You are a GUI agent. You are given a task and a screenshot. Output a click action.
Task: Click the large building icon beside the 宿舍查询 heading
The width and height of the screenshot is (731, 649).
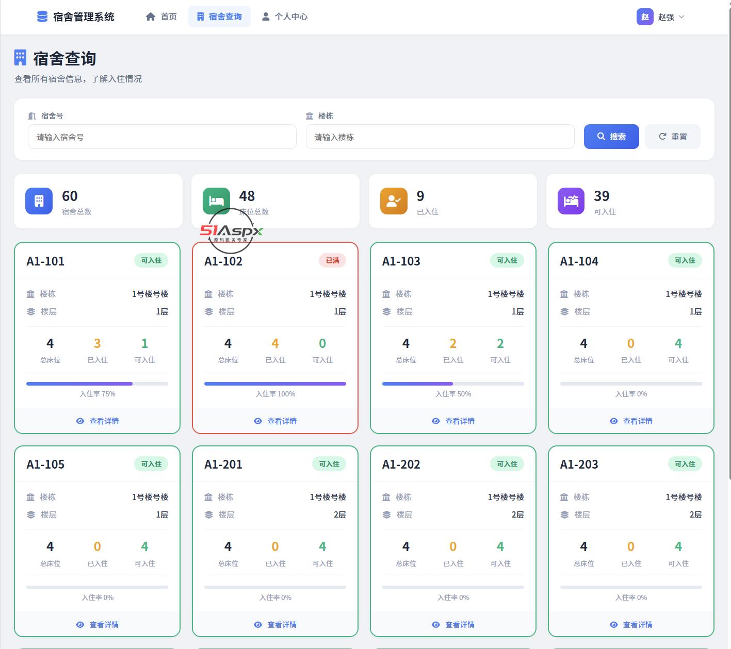point(20,58)
